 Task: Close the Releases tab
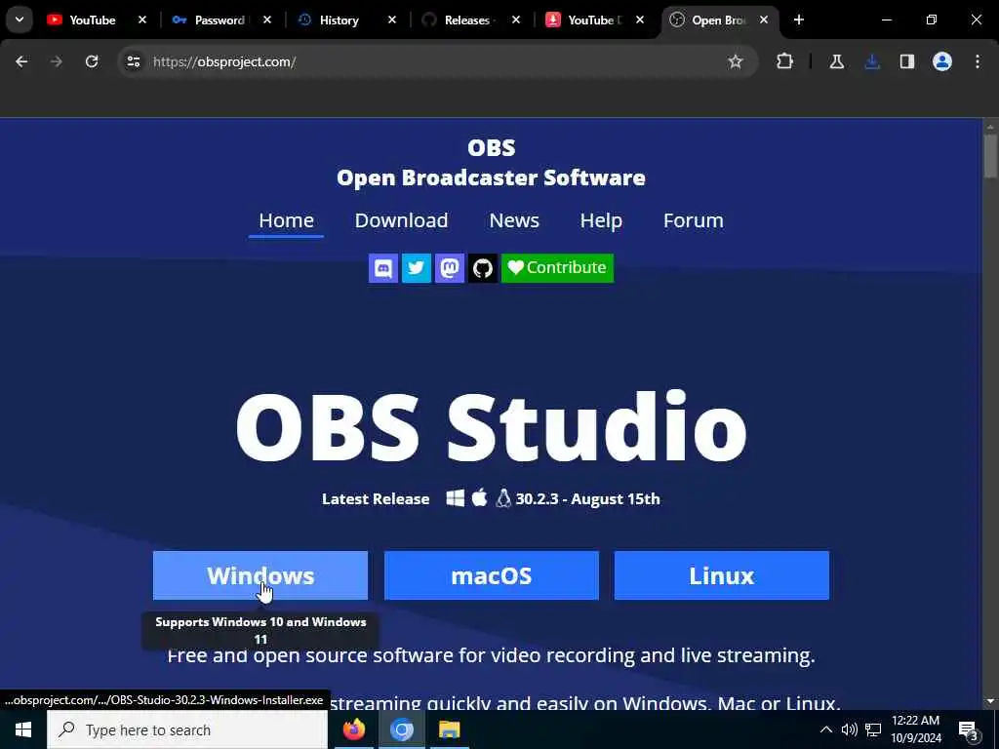pyautogui.click(x=516, y=20)
